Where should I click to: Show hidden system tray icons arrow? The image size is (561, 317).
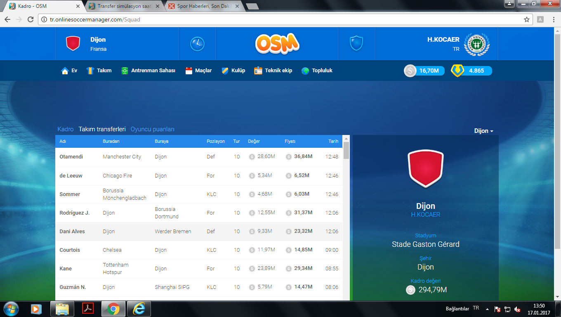click(487, 309)
